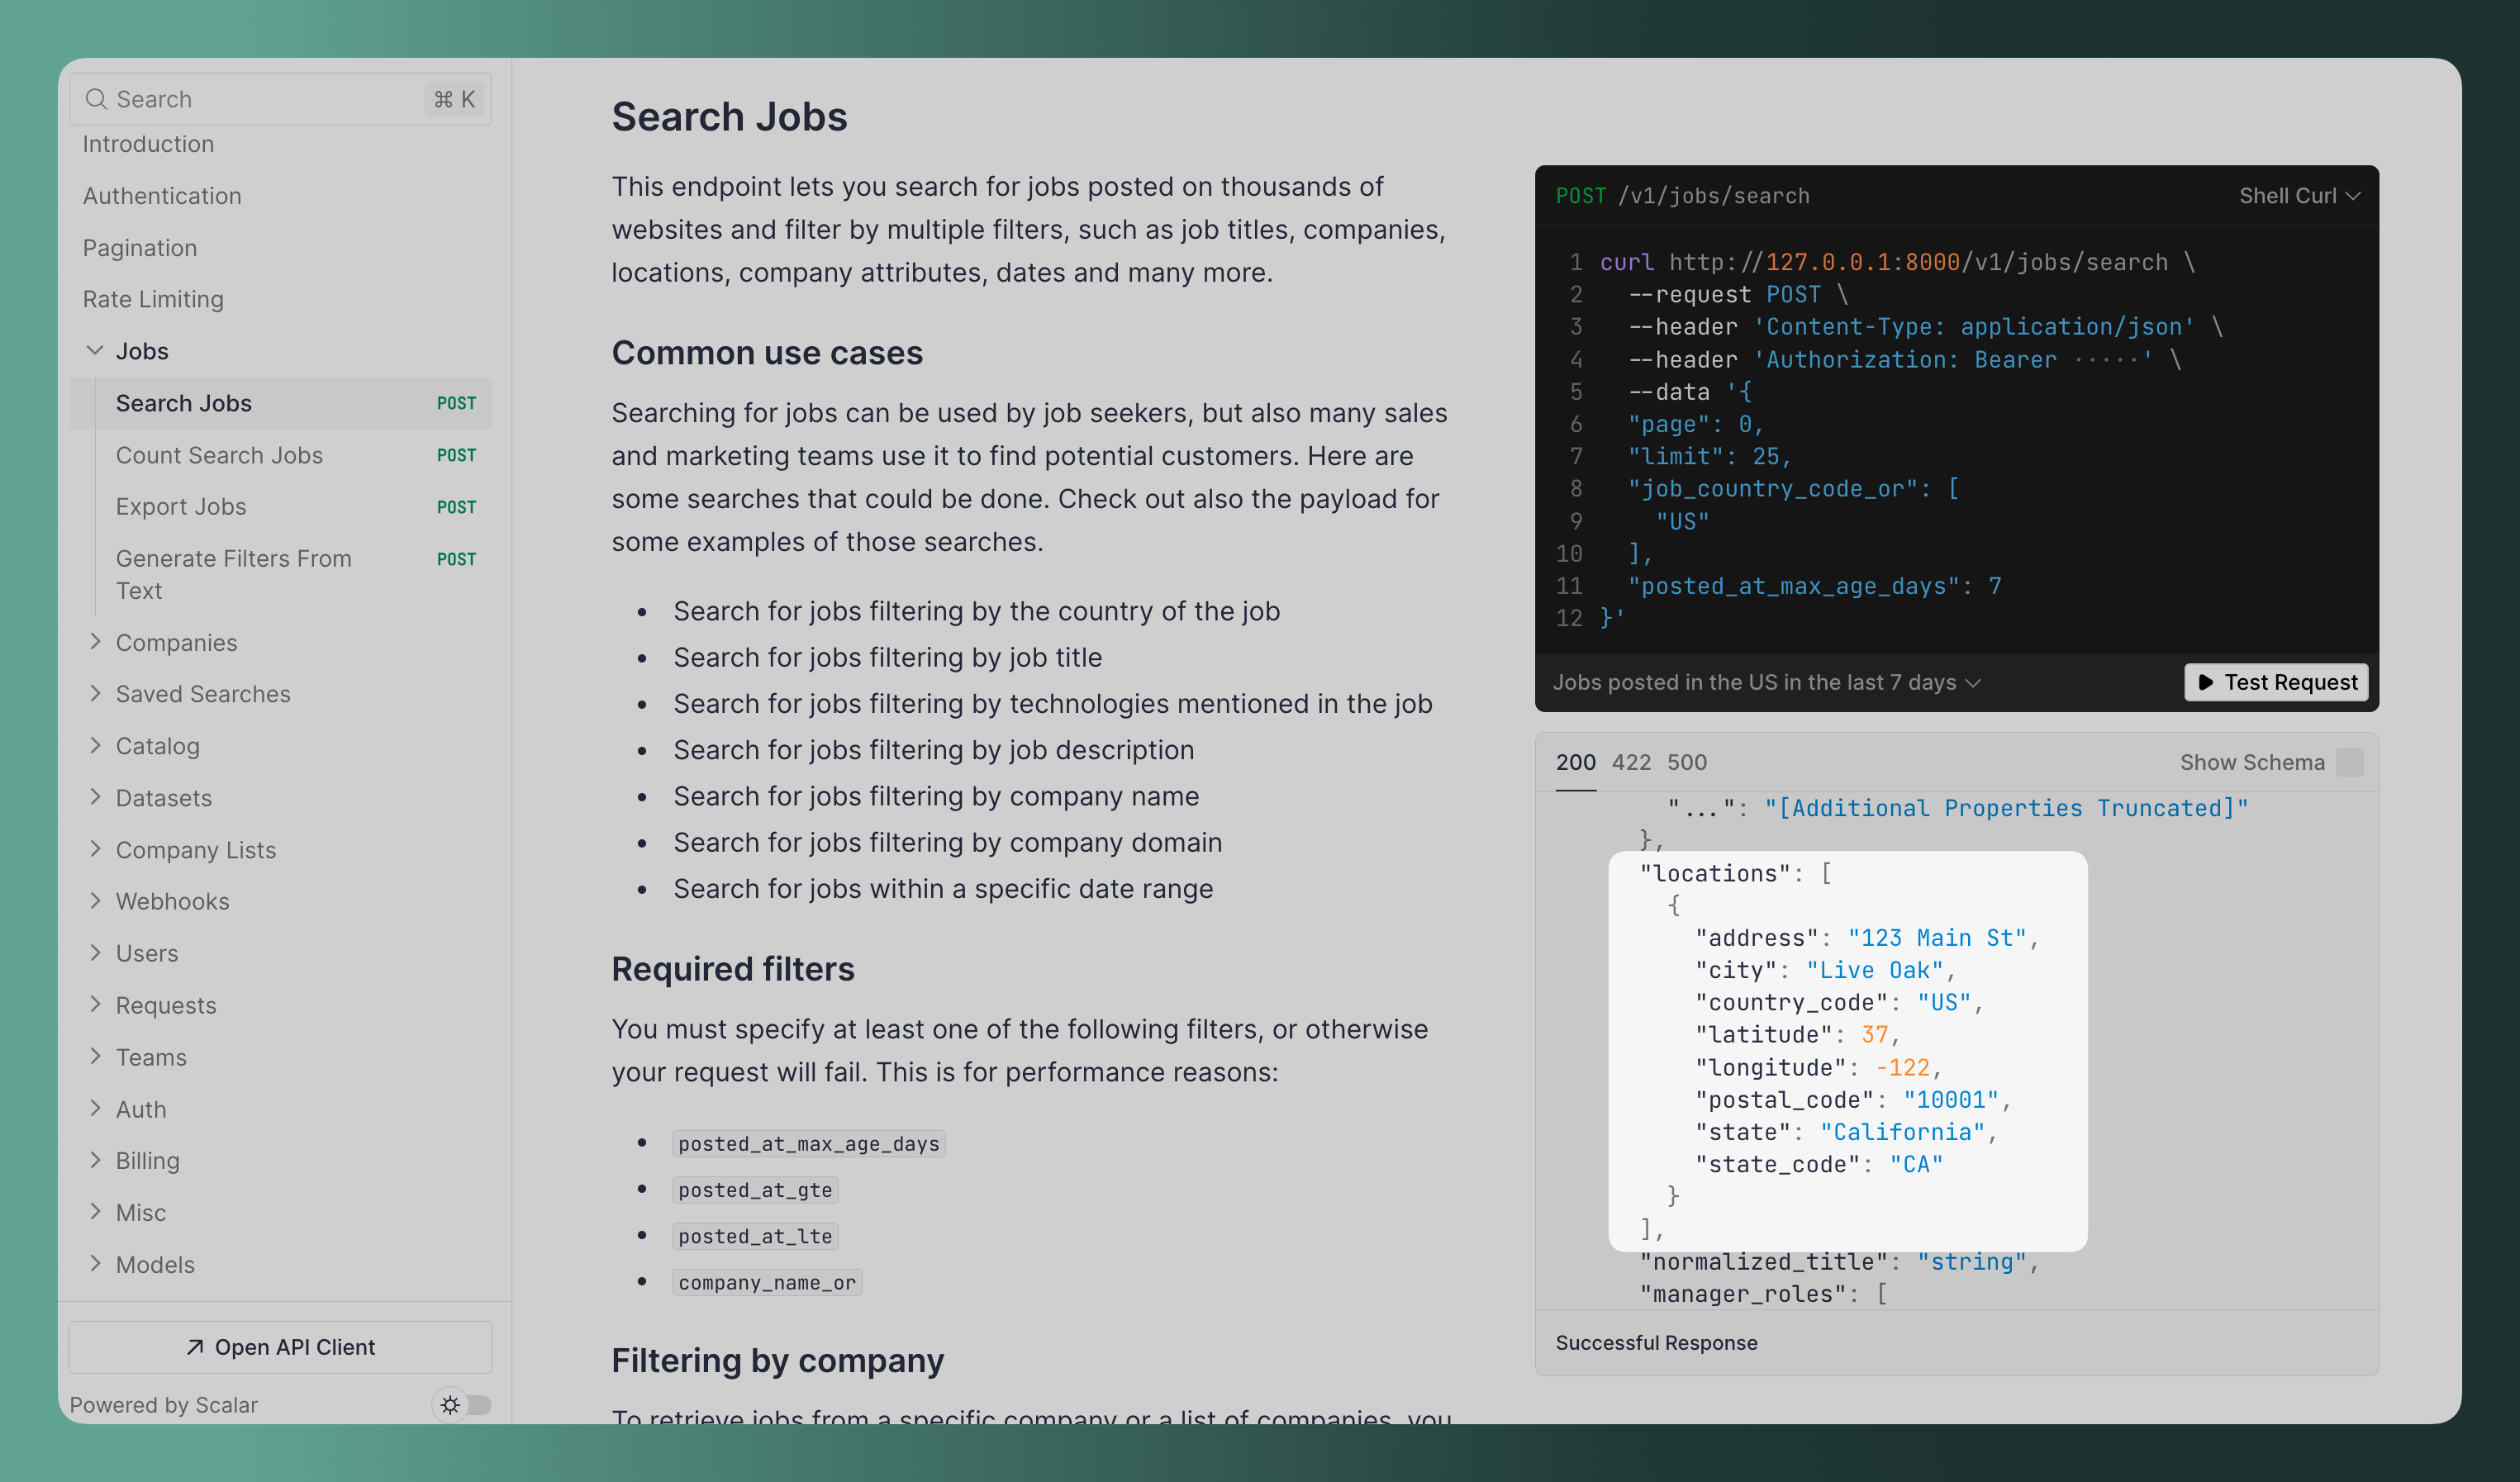Image resolution: width=2520 pixels, height=1482 pixels.
Task: Click the "job_country_code_or" code line
Action: (x=1794, y=489)
